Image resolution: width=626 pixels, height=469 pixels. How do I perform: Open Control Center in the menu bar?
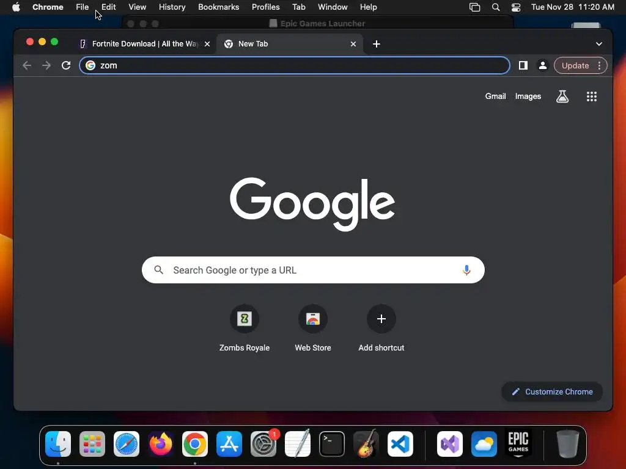tap(516, 7)
